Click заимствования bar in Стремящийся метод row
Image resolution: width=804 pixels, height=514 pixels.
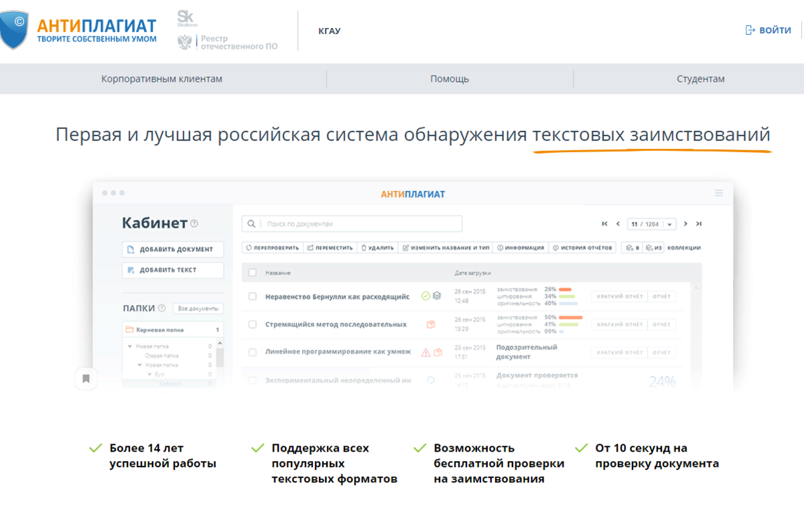point(571,317)
